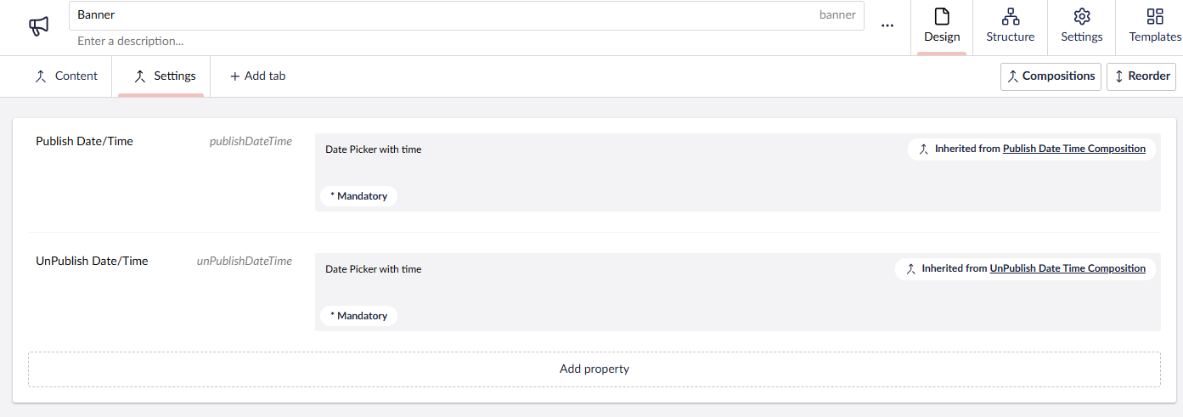The height and width of the screenshot is (417, 1183).
Task: Open the three-dots more options menu
Action: [887, 26]
